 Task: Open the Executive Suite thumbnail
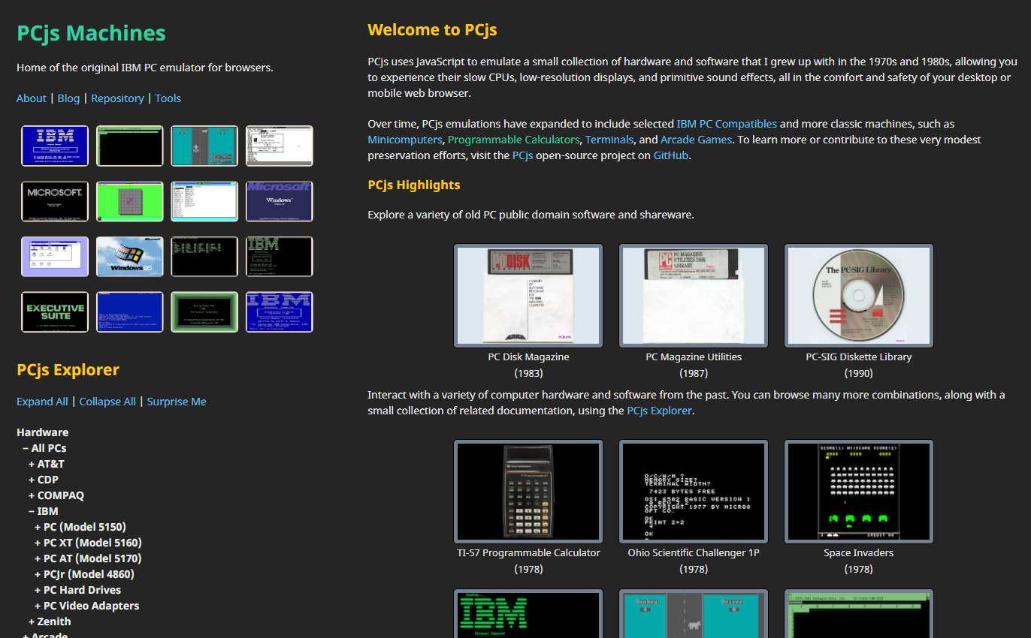coord(55,312)
